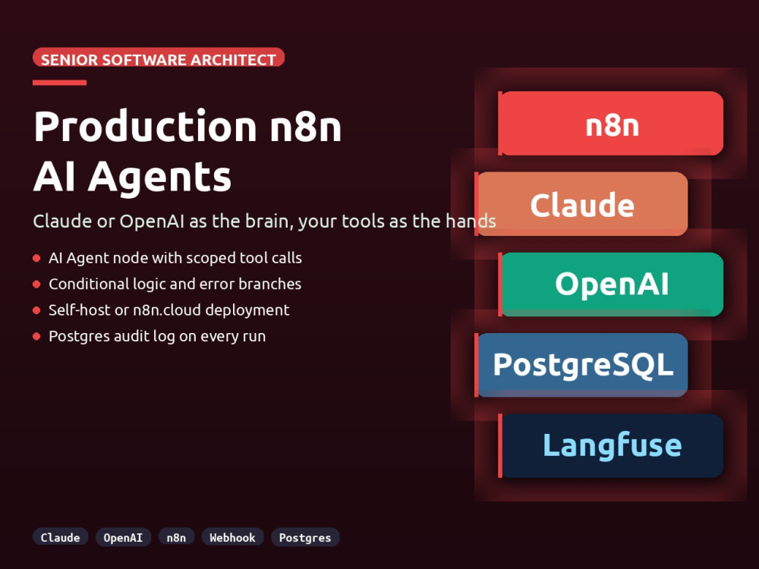Select the orange Claude card
The width and height of the screenshot is (759, 569).
(x=581, y=204)
